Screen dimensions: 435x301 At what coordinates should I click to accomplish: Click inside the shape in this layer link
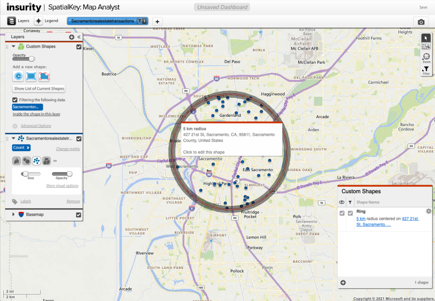click(x=37, y=114)
